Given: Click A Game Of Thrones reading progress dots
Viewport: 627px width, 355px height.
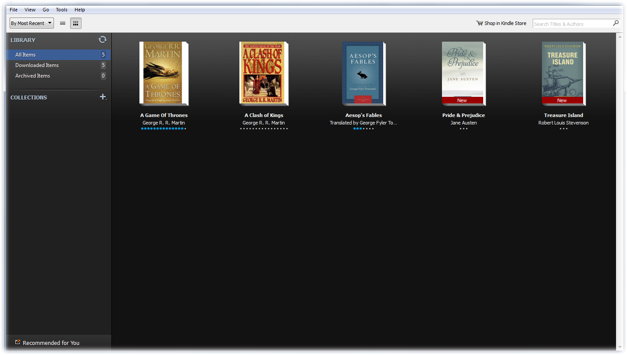Looking at the screenshot, I should [164, 128].
